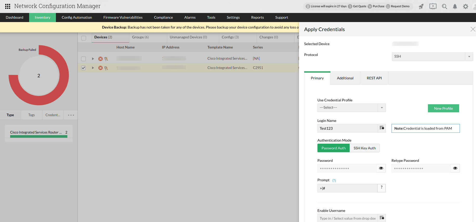
Task: Click the Password input field
Action: tap(347, 168)
